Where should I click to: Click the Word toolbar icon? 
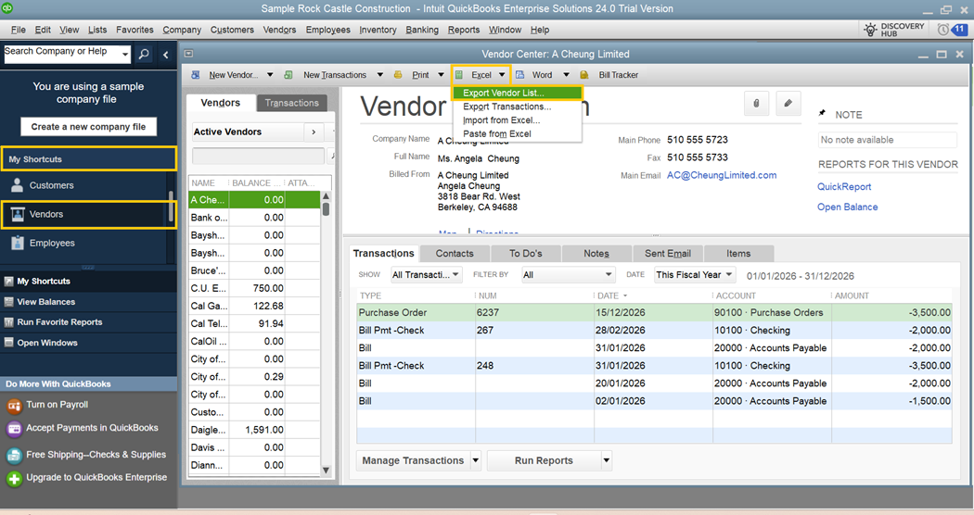tap(519, 75)
